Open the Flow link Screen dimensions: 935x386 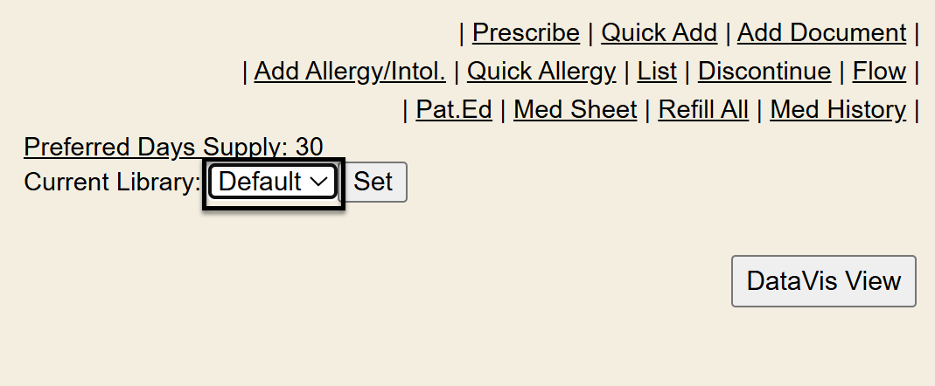879,72
